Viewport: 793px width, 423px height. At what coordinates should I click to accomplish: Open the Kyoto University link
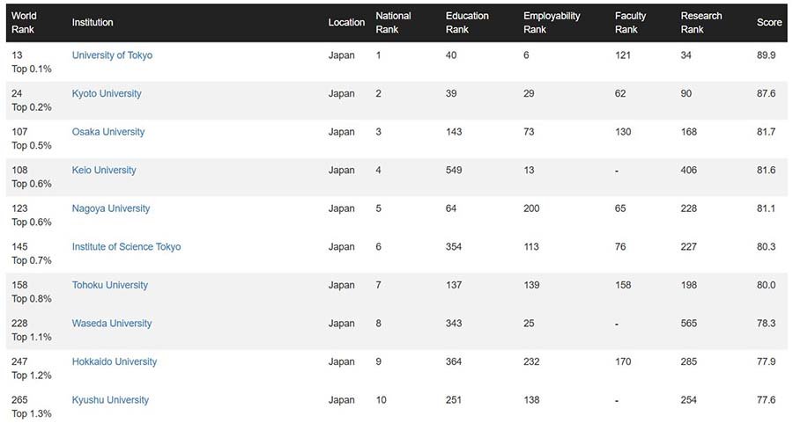(x=107, y=94)
